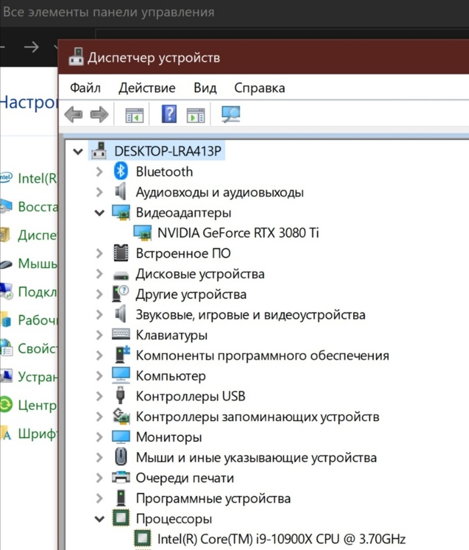Screen dimensions: 469x550
Task: Collapse the Процессоры category
Action: (x=99, y=518)
